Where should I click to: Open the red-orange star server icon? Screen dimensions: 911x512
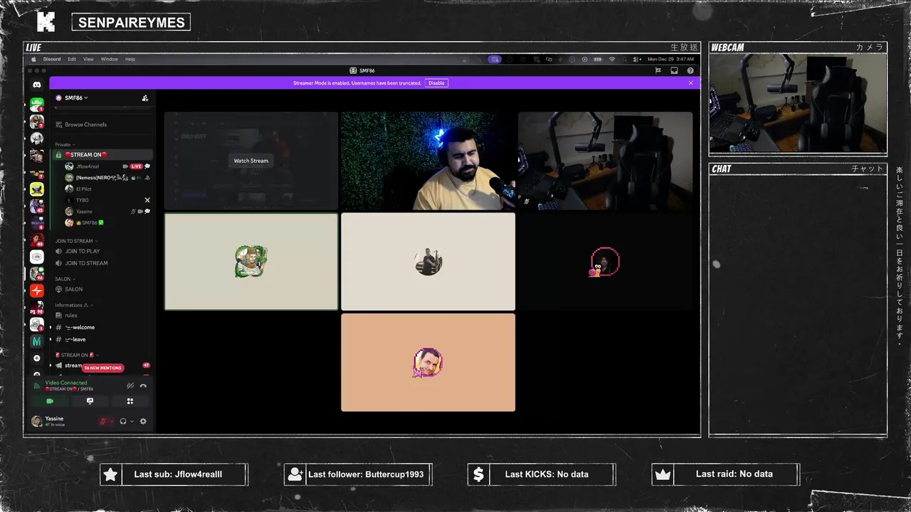(x=37, y=291)
